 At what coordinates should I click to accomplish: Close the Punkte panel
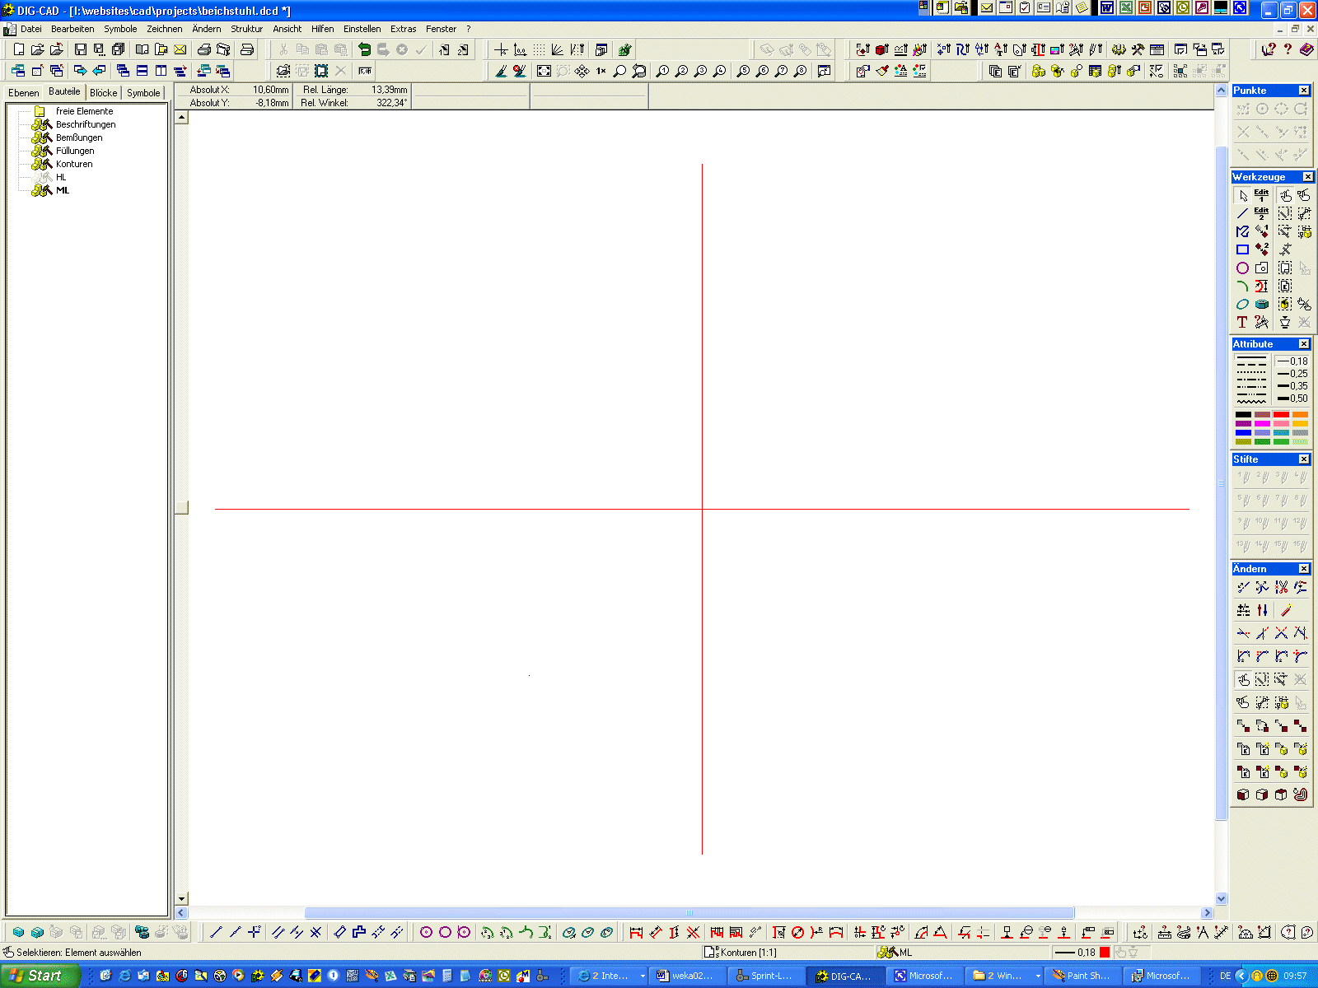pos(1304,91)
